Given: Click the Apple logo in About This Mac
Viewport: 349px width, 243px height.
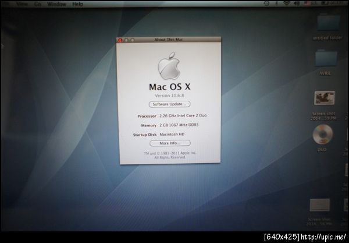Looking at the screenshot, I should coord(169,66).
